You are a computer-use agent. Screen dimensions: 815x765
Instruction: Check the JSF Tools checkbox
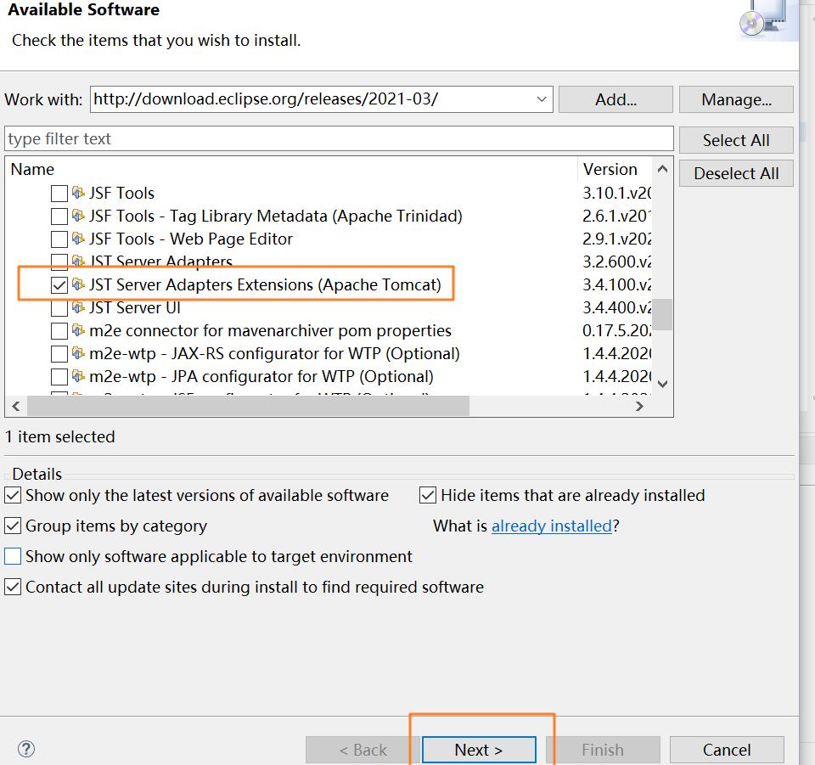click(59, 193)
